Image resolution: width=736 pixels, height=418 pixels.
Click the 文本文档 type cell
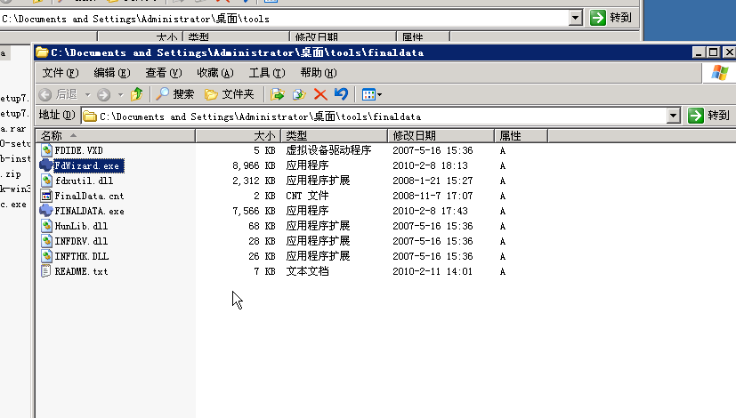pyautogui.click(x=307, y=271)
